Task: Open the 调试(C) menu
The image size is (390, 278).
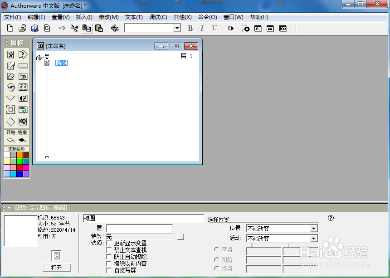Action: [158, 17]
